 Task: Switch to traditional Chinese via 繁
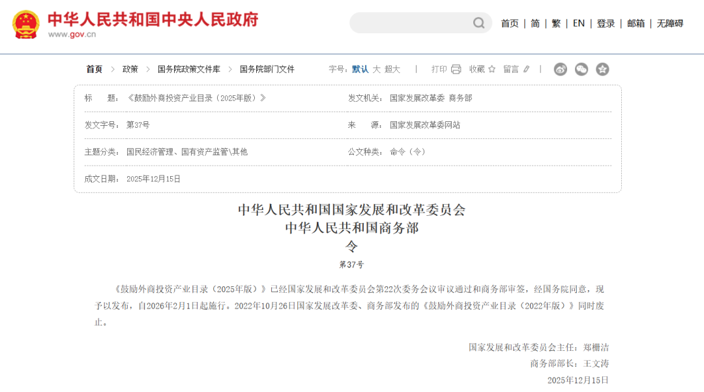555,23
